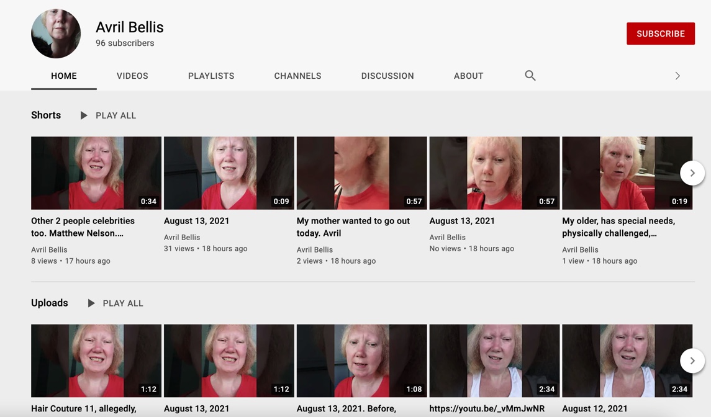Click the Shorts Play All triangle icon

(84, 115)
